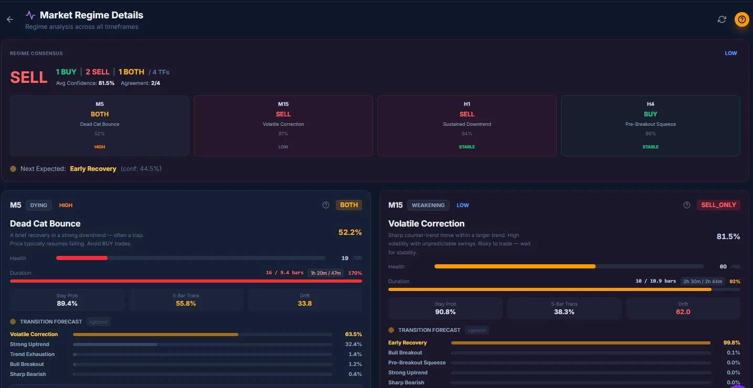Click the M15 WEAKENING status badge
This screenshot has height=388, width=753.
428,205
